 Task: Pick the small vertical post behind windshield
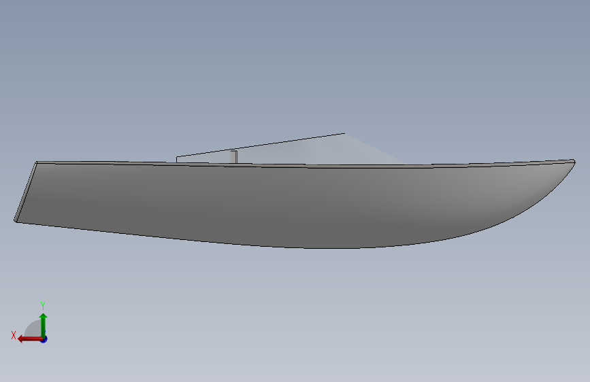(x=233, y=157)
